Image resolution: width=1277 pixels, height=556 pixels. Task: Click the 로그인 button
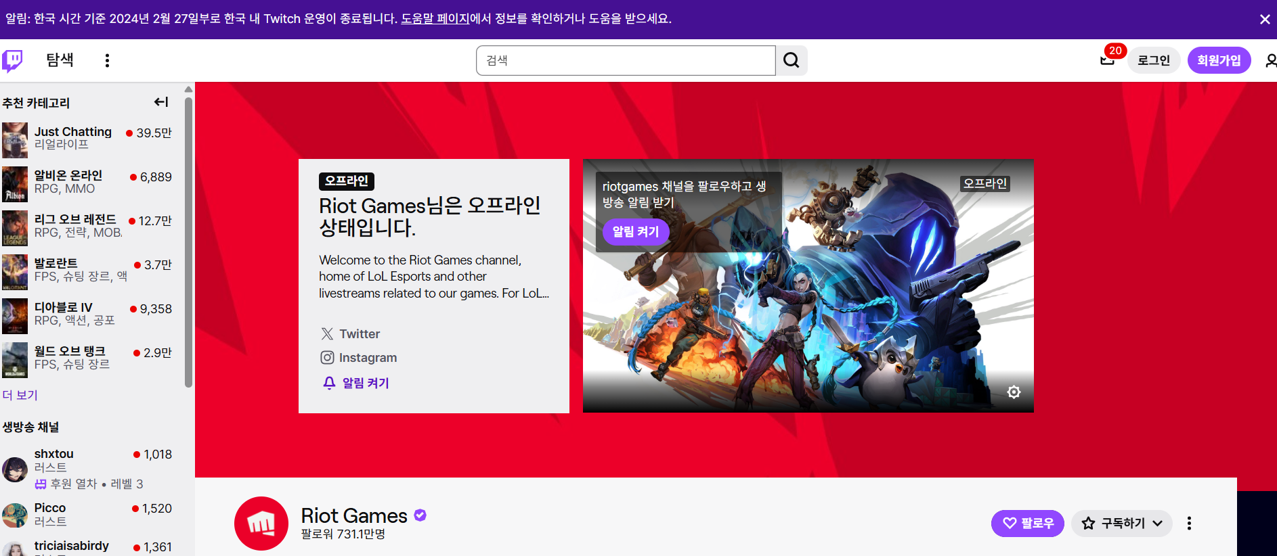pyautogui.click(x=1154, y=60)
